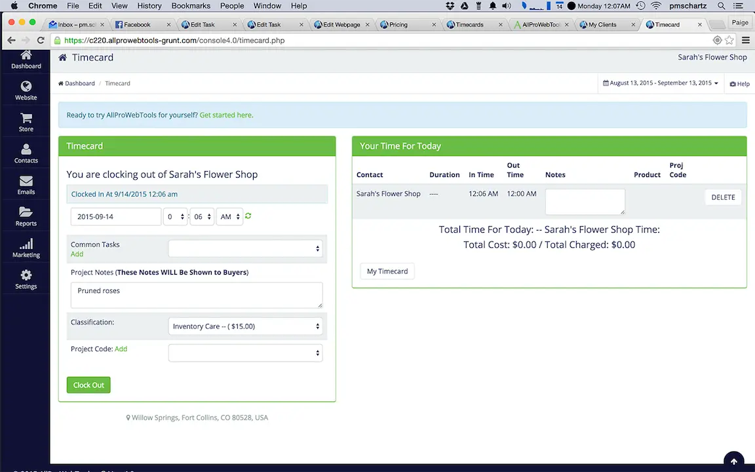This screenshot has height=472, width=755.
Task: Click the home icon beside Timecard title
Action: pos(63,57)
